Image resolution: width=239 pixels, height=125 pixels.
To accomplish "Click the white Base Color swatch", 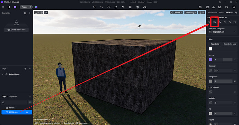I will tap(210, 49).
